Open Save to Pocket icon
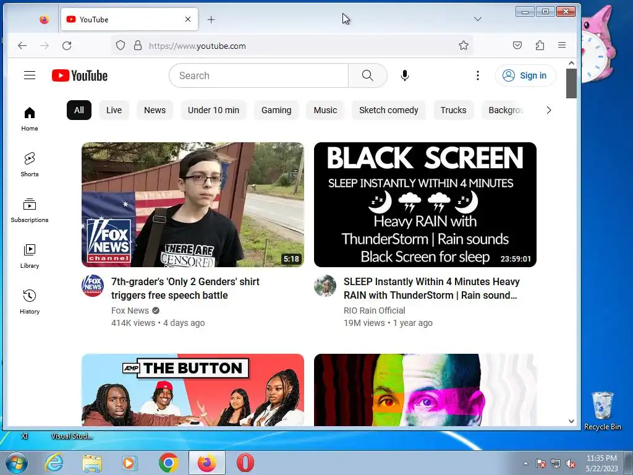 (x=517, y=45)
